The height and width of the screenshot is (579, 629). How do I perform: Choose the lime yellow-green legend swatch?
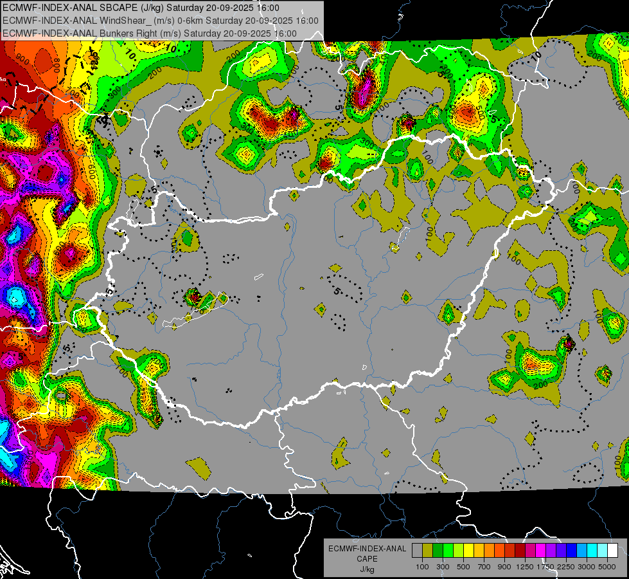pyautogui.click(x=459, y=551)
